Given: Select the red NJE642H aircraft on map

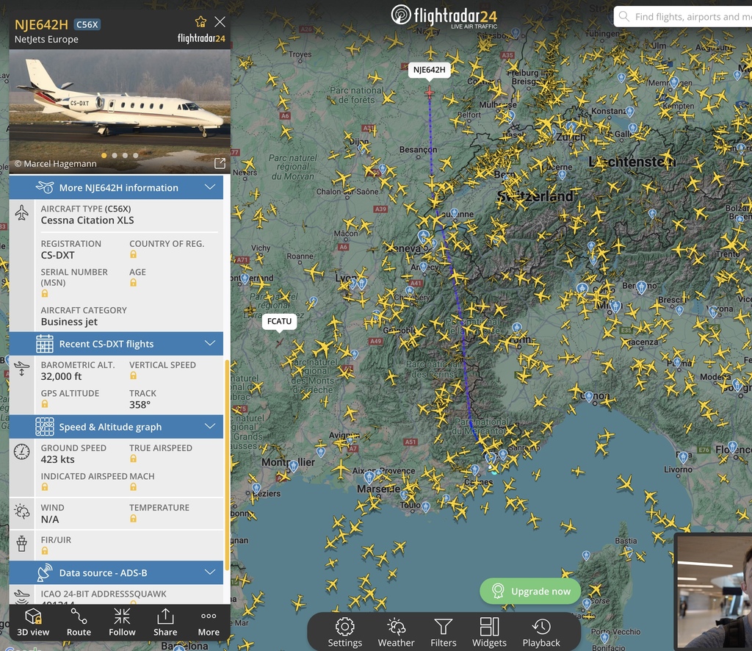Looking at the screenshot, I should (430, 92).
